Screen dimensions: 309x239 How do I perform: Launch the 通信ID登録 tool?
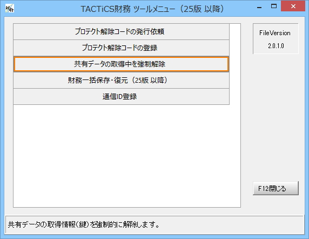[x=122, y=97]
